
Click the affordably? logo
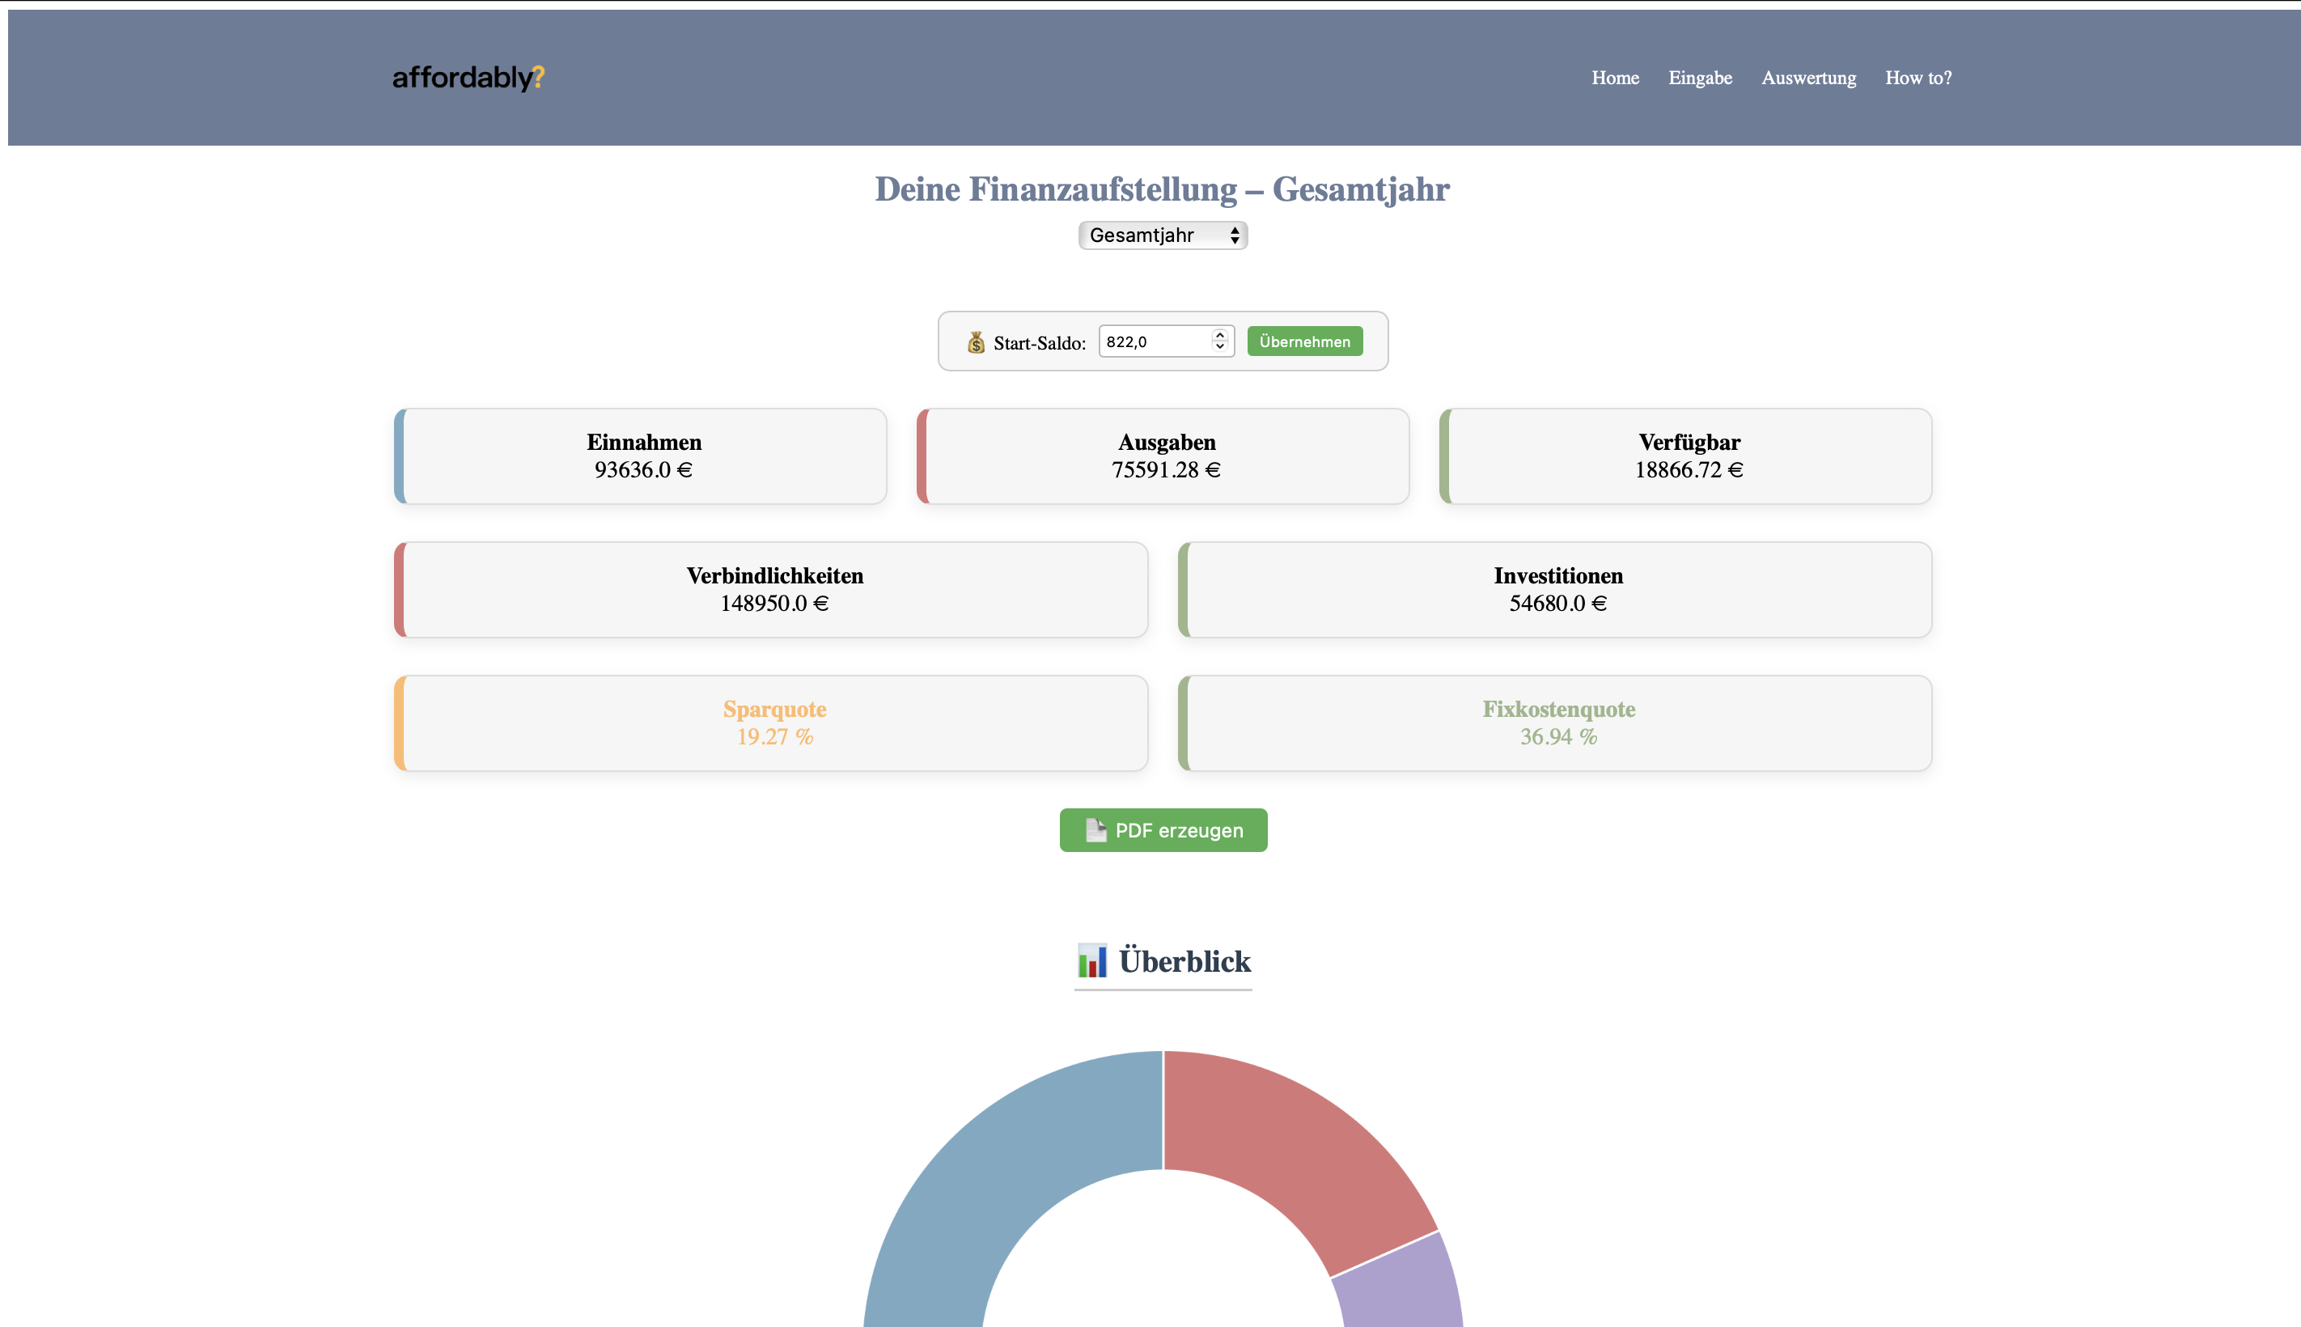(468, 78)
